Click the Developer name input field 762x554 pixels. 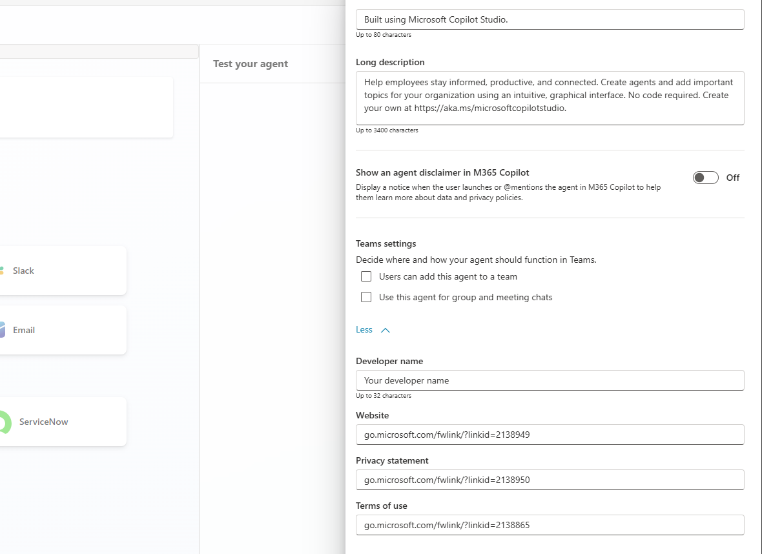(x=550, y=380)
